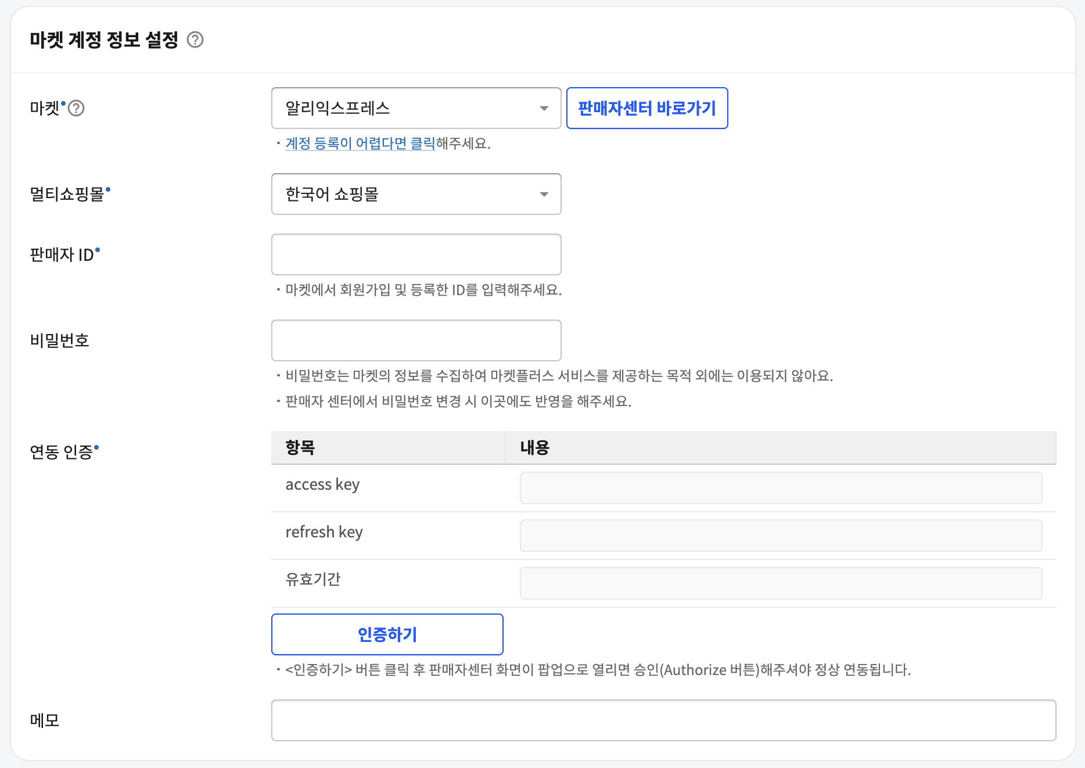1085x768 pixels.
Task: Click help icon next to 마켓 label
Action: click(x=76, y=108)
